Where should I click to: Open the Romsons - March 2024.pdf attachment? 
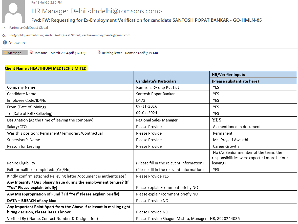(x=59, y=53)
